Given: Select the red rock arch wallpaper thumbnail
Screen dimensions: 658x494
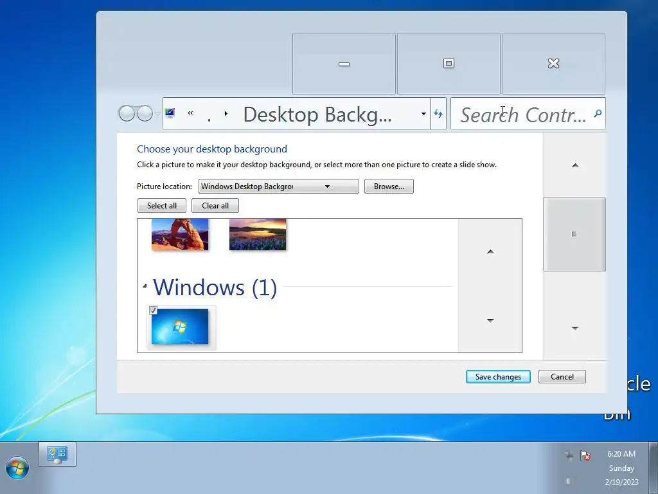Looking at the screenshot, I should (x=180, y=234).
